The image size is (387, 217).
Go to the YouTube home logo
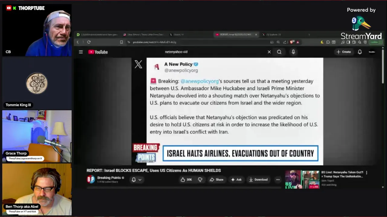coord(98,52)
